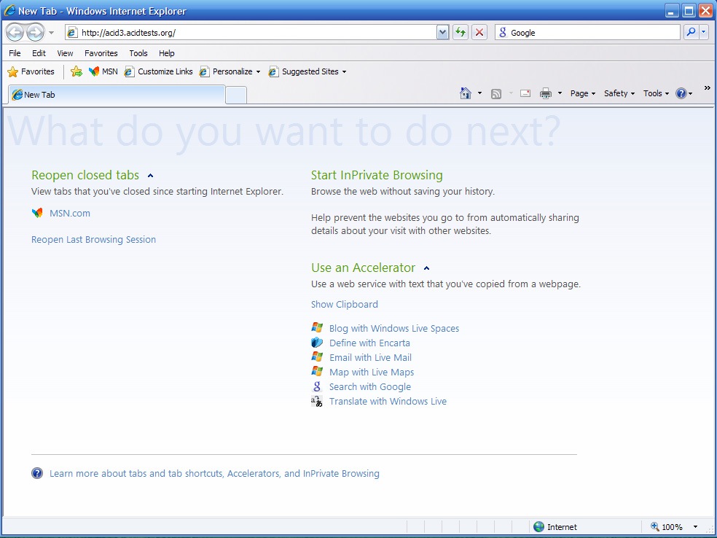Click the Read Mail envelope icon
Screen dimensions: 717x538
[x=525, y=93]
